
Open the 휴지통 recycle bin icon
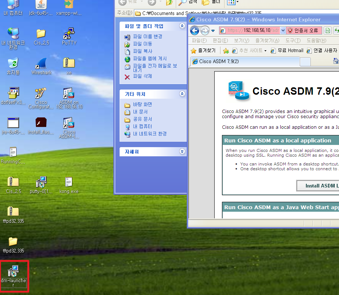[x=13, y=66]
